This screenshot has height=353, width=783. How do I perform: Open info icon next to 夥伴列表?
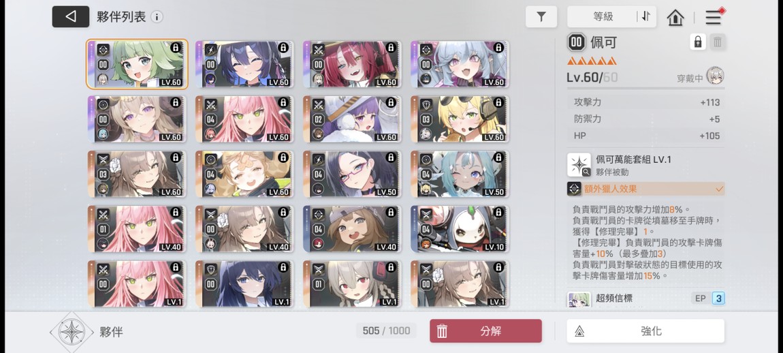pos(157,17)
